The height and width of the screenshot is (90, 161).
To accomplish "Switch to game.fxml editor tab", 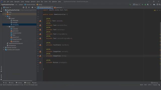I will tap(59, 7).
